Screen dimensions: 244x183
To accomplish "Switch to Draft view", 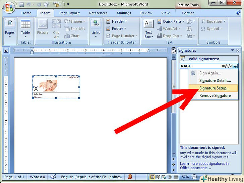I will 176,177.
